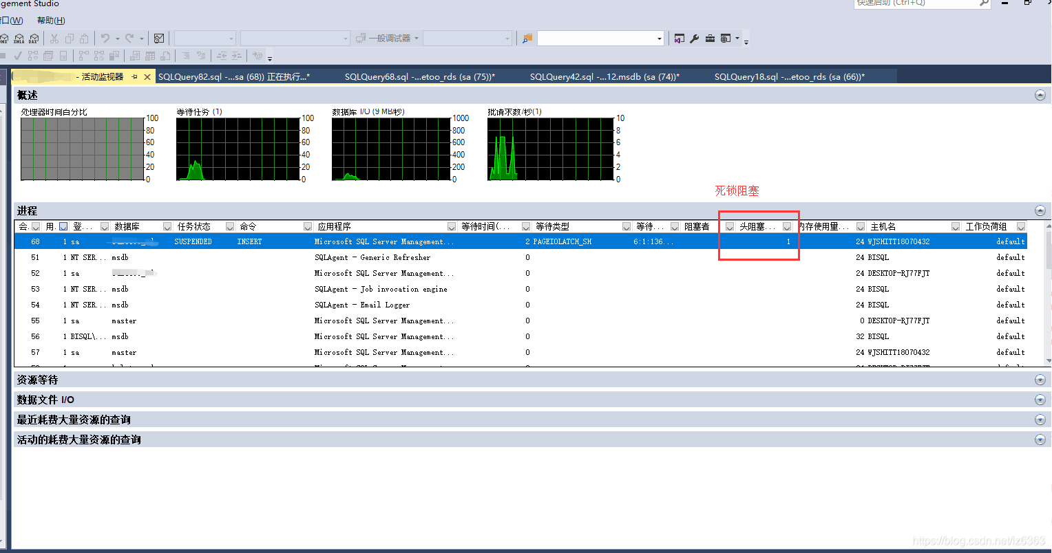Expand 最近耗费大量资源的查询 section chevron
The height and width of the screenshot is (553, 1052).
click(1040, 420)
